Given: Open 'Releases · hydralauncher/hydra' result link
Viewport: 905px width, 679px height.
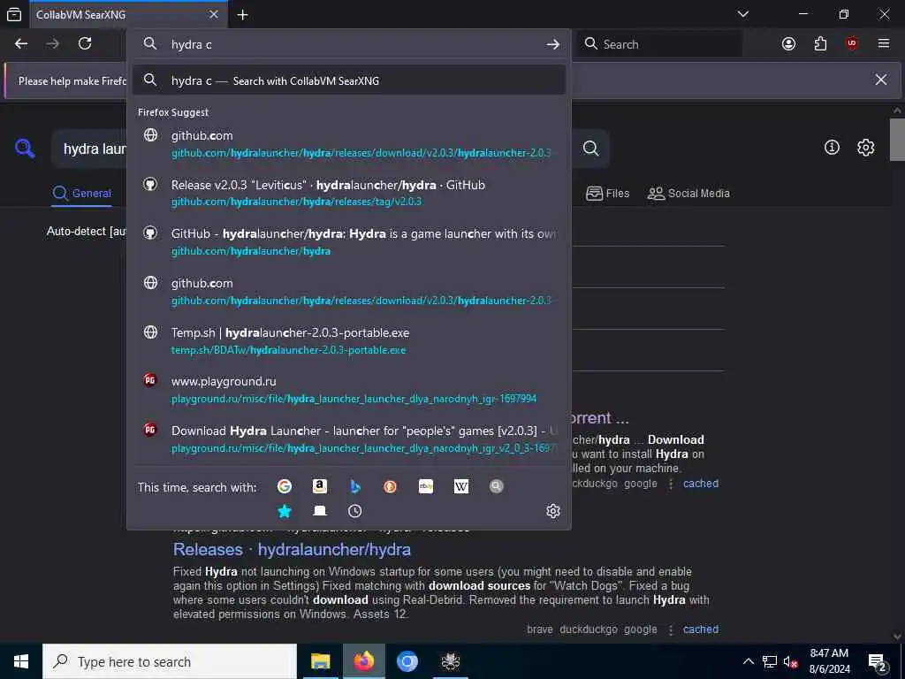Looking at the screenshot, I should click(x=292, y=549).
